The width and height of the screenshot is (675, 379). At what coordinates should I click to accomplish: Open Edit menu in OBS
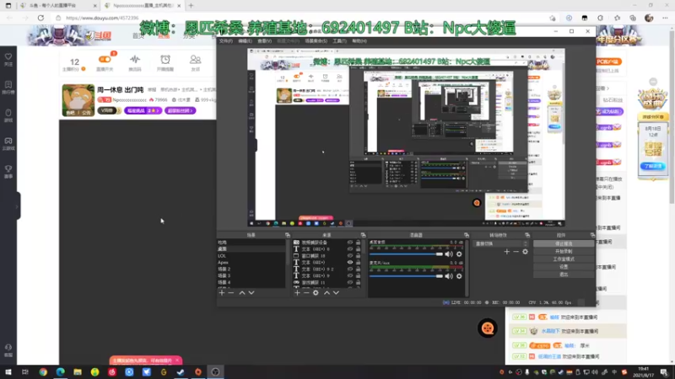point(245,40)
